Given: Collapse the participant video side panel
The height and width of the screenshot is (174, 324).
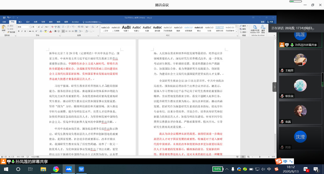Looking at the screenshot, I should (x=275, y=87).
